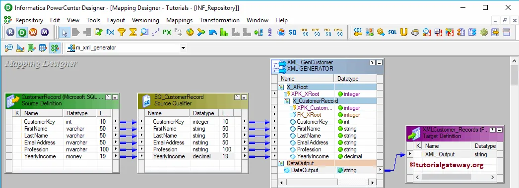The height and width of the screenshot is (188, 519).
Task: Add a Union (U) transformation
Action: [403, 32]
